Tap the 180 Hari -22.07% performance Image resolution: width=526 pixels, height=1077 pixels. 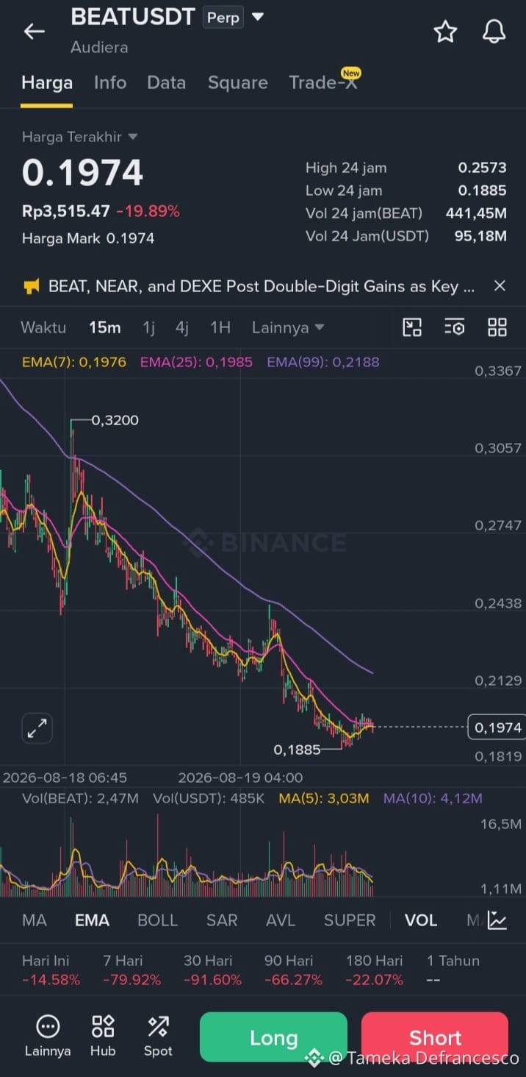tap(375, 970)
